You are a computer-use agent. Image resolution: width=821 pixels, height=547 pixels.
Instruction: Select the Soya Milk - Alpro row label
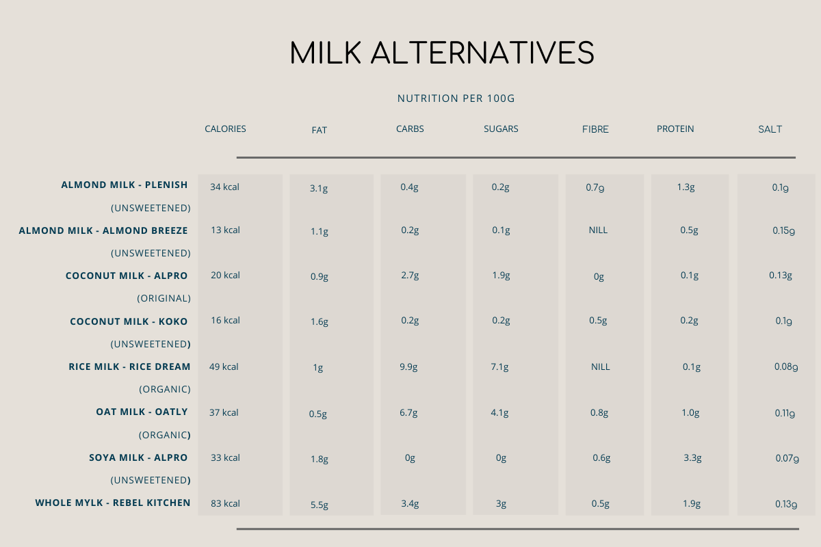coord(138,457)
